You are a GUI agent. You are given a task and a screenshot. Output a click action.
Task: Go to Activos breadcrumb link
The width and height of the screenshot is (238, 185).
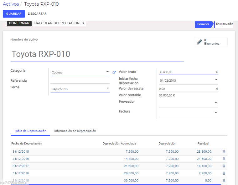click(11, 4)
